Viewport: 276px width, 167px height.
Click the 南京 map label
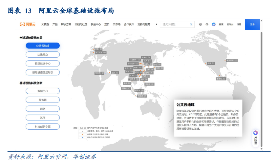[138, 67]
